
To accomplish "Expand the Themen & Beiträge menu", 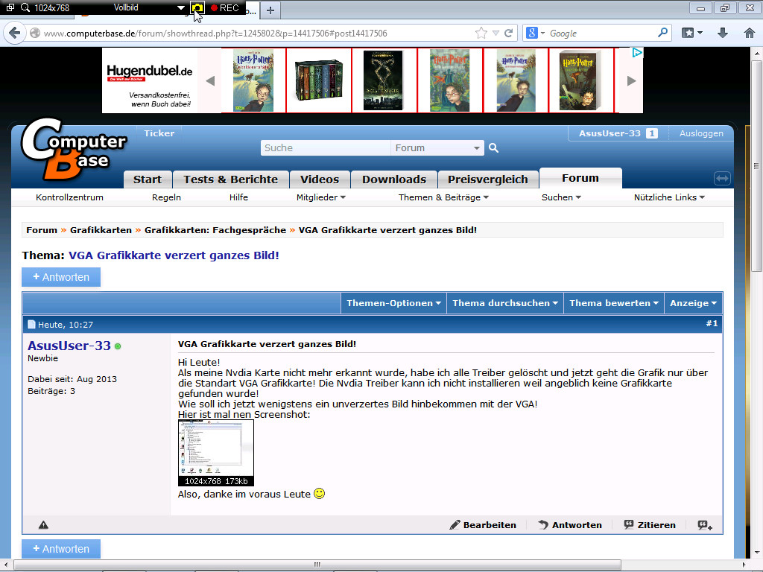I will click(443, 197).
